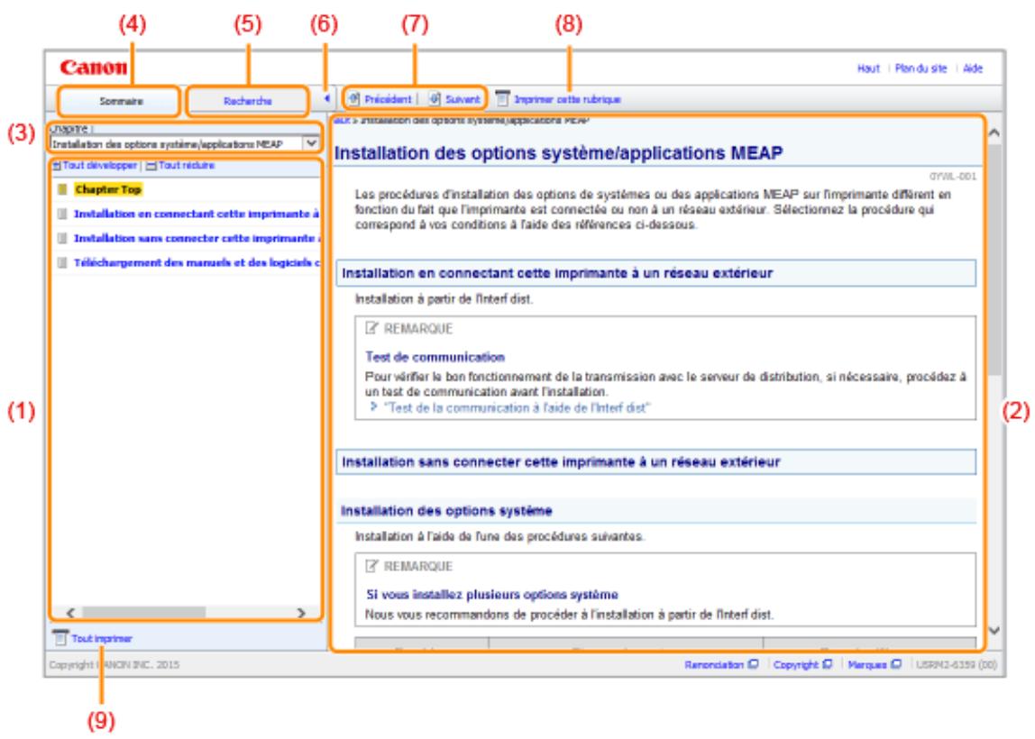Click the breadcrumb link above the title
1035x739 pixels.
click(x=342, y=121)
